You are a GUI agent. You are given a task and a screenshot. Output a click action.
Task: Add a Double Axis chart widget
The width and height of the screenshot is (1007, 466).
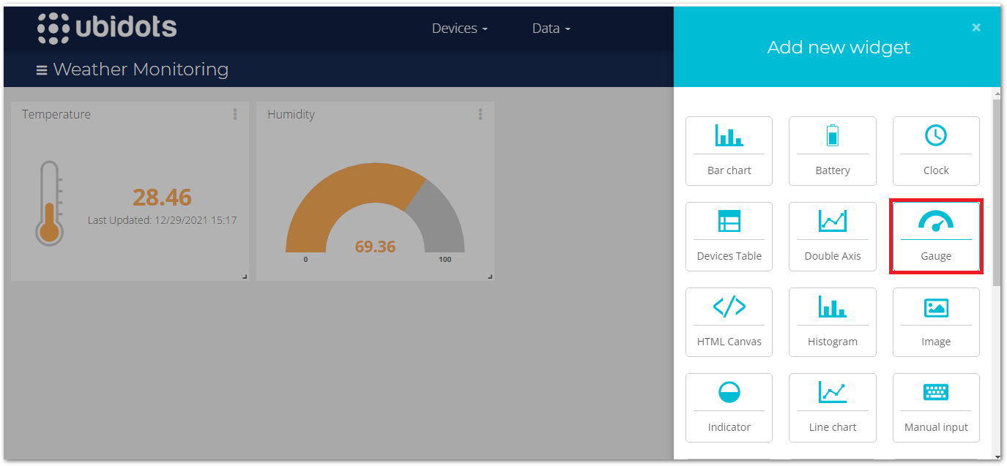832,236
